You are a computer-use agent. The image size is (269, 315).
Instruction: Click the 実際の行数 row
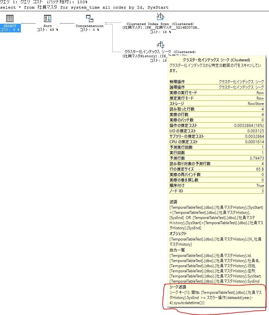coord(217,115)
